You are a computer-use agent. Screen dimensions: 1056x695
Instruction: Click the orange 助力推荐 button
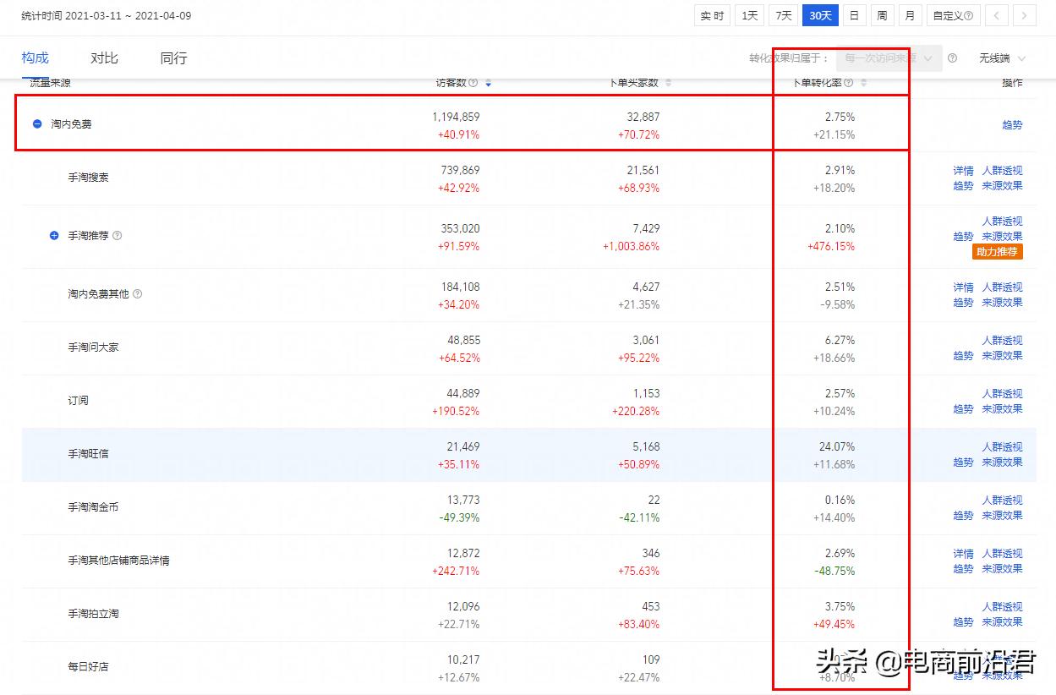[998, 251]
